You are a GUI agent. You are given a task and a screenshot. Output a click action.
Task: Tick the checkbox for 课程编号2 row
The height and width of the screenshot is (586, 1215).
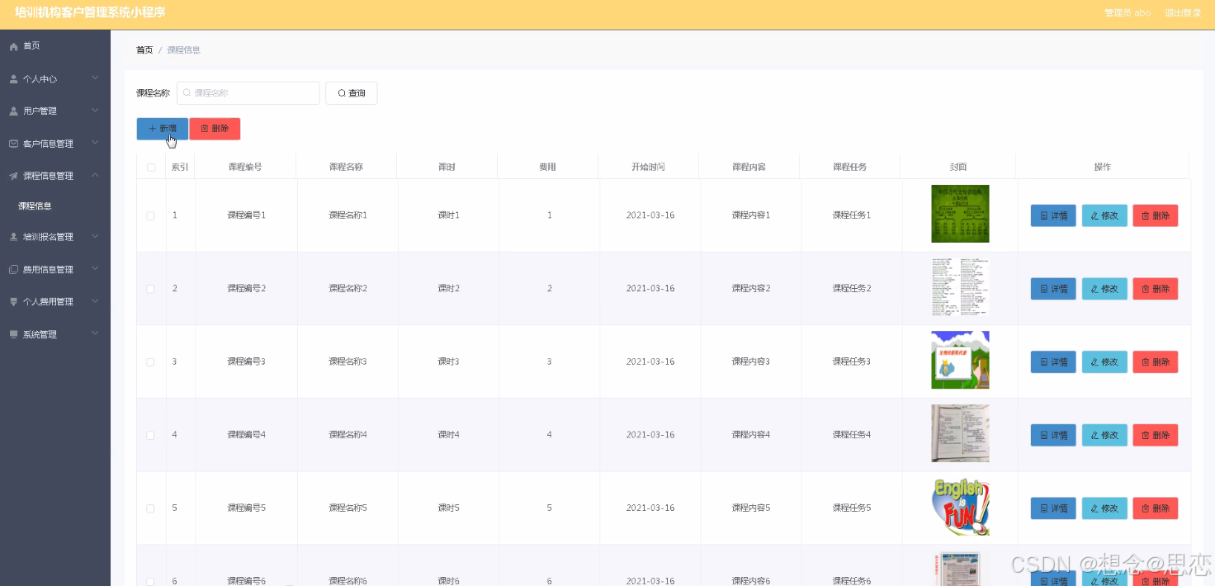pyautogui.click(x=150, y=289)
